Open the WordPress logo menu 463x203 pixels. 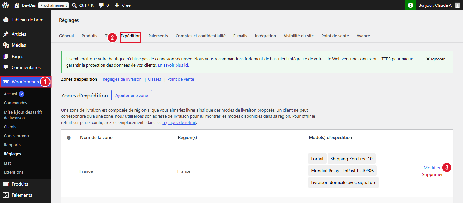(x=5, y=5)
